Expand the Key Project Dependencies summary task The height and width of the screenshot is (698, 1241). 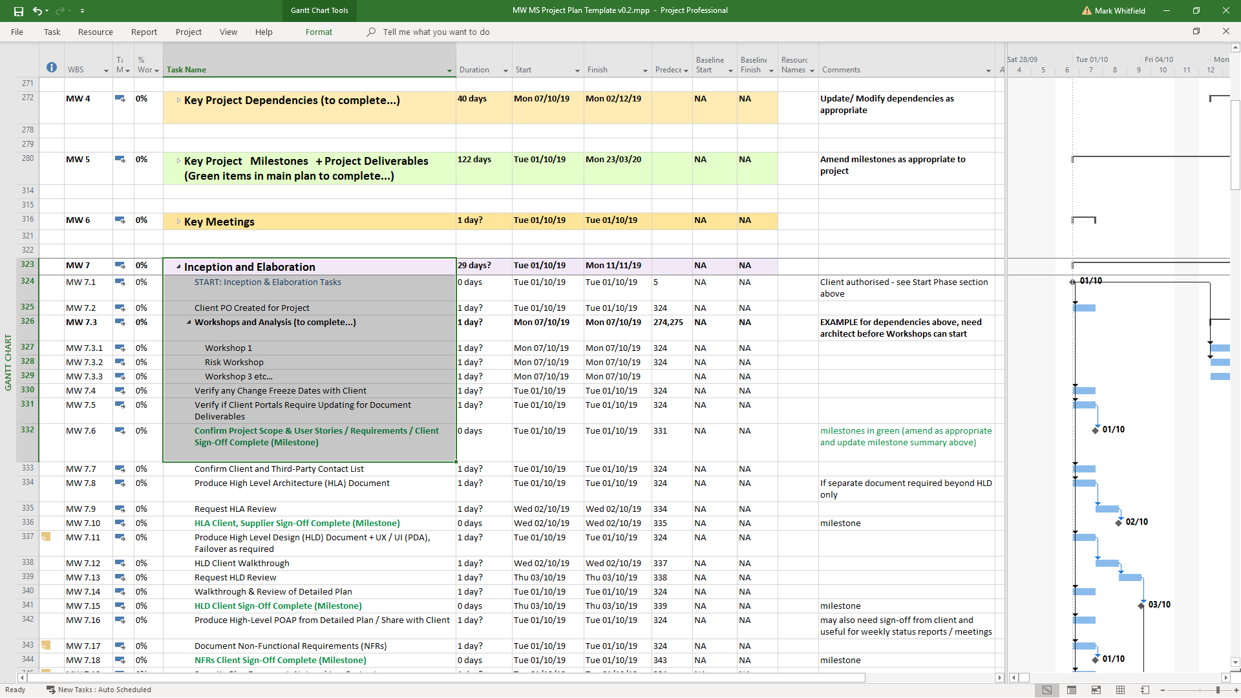178,100
